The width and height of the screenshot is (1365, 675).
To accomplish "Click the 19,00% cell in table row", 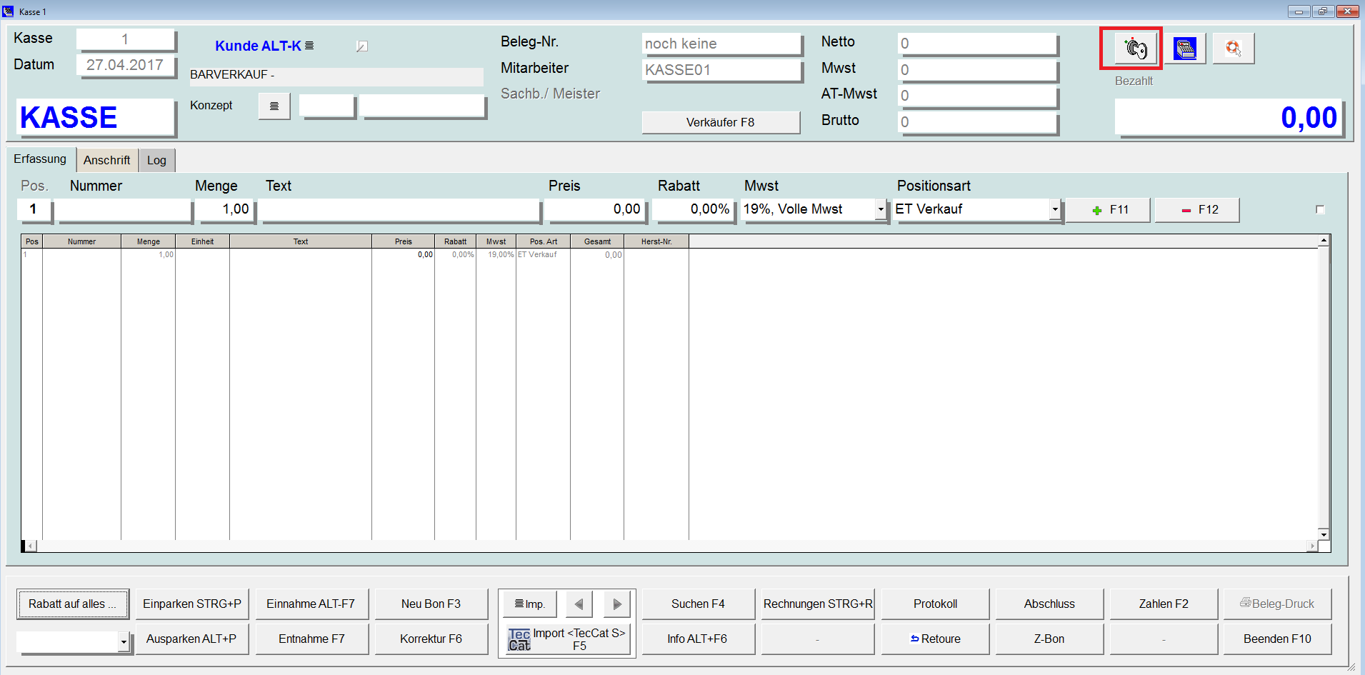I will tap(496, 254).
